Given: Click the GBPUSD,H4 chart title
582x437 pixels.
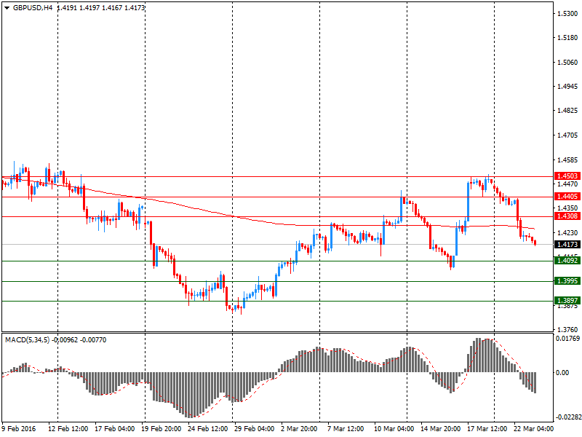Looking at the screenshot, I should tap(33, 8).
